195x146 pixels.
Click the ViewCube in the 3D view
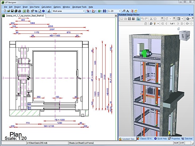click(185, 35)
